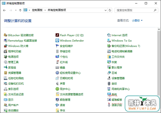Click the 搜索控制面板 search field
This screenshot has width=161, height=113.
pyautogui.click(x=136, y=10)
